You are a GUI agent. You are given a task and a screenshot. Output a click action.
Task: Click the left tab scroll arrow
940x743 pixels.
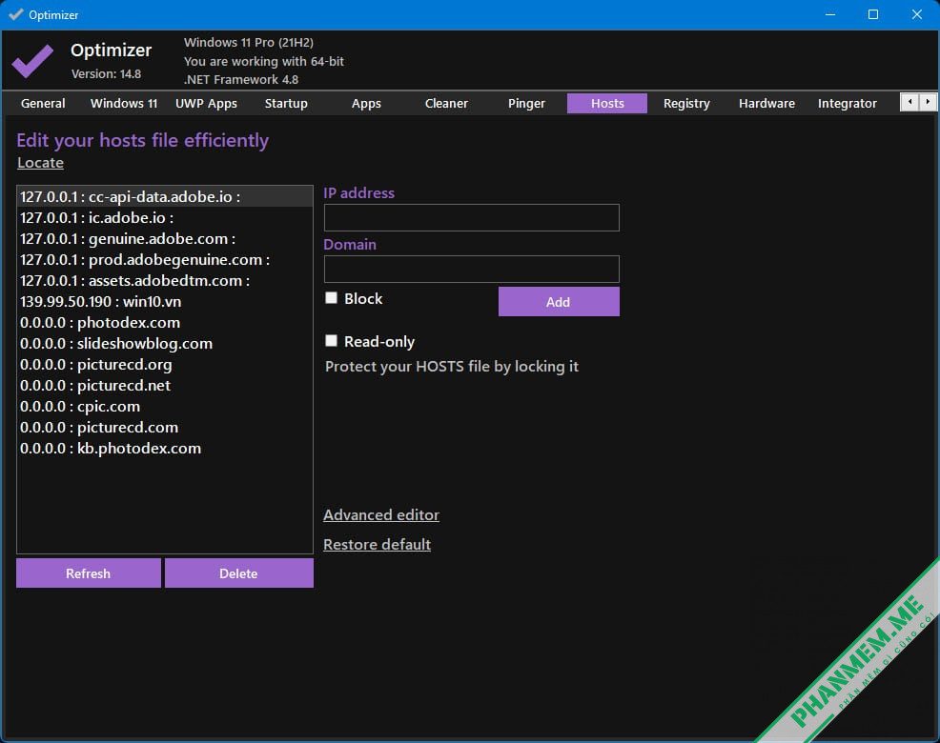[909, 103]
